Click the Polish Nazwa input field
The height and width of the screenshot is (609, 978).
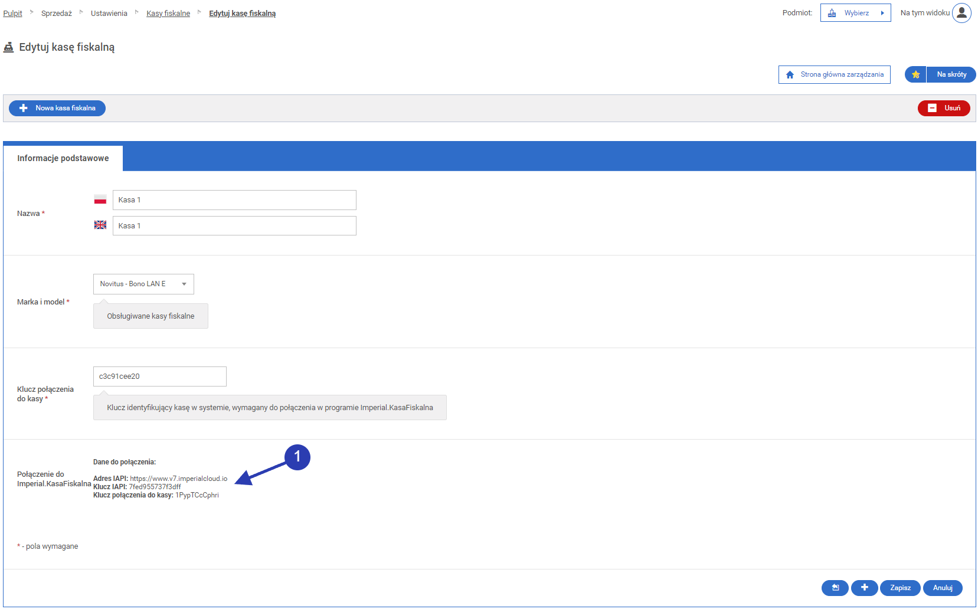click(234, 200)
